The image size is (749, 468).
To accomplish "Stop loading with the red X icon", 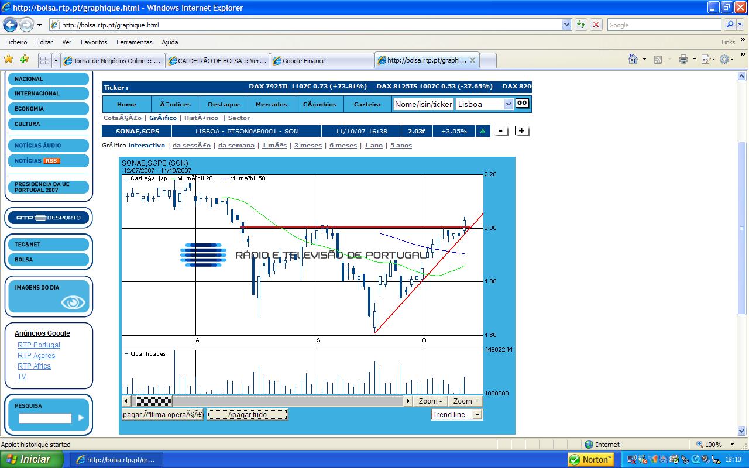I will point(596,25).
